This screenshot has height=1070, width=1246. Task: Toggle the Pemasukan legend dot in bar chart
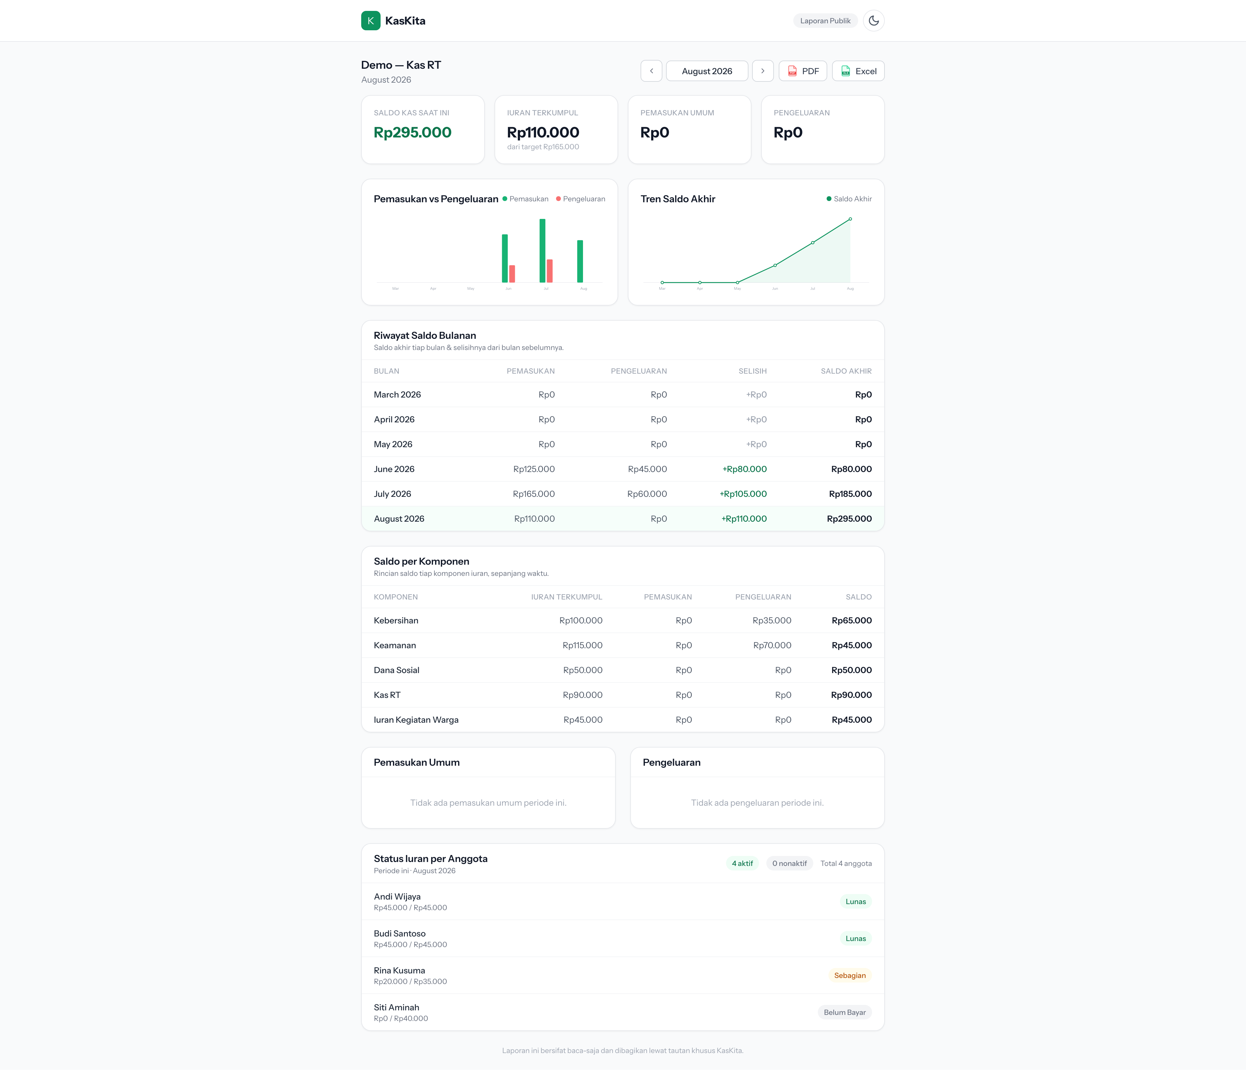click(x=505, y=199)
